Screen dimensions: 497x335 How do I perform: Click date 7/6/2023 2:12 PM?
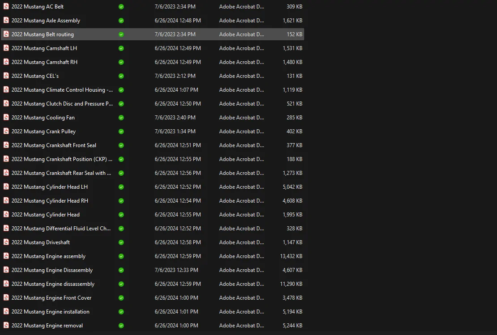pos(175,76)
